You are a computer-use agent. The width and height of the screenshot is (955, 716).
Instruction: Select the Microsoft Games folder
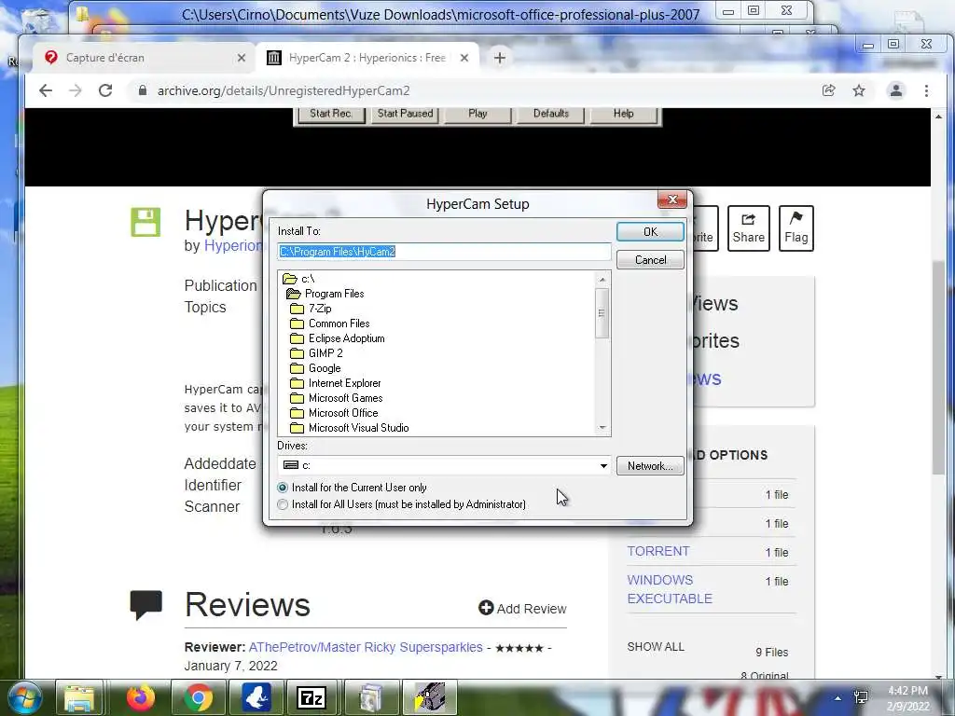click(336, 398)
